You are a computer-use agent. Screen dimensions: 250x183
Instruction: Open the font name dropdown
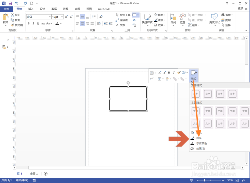[50, 17]
